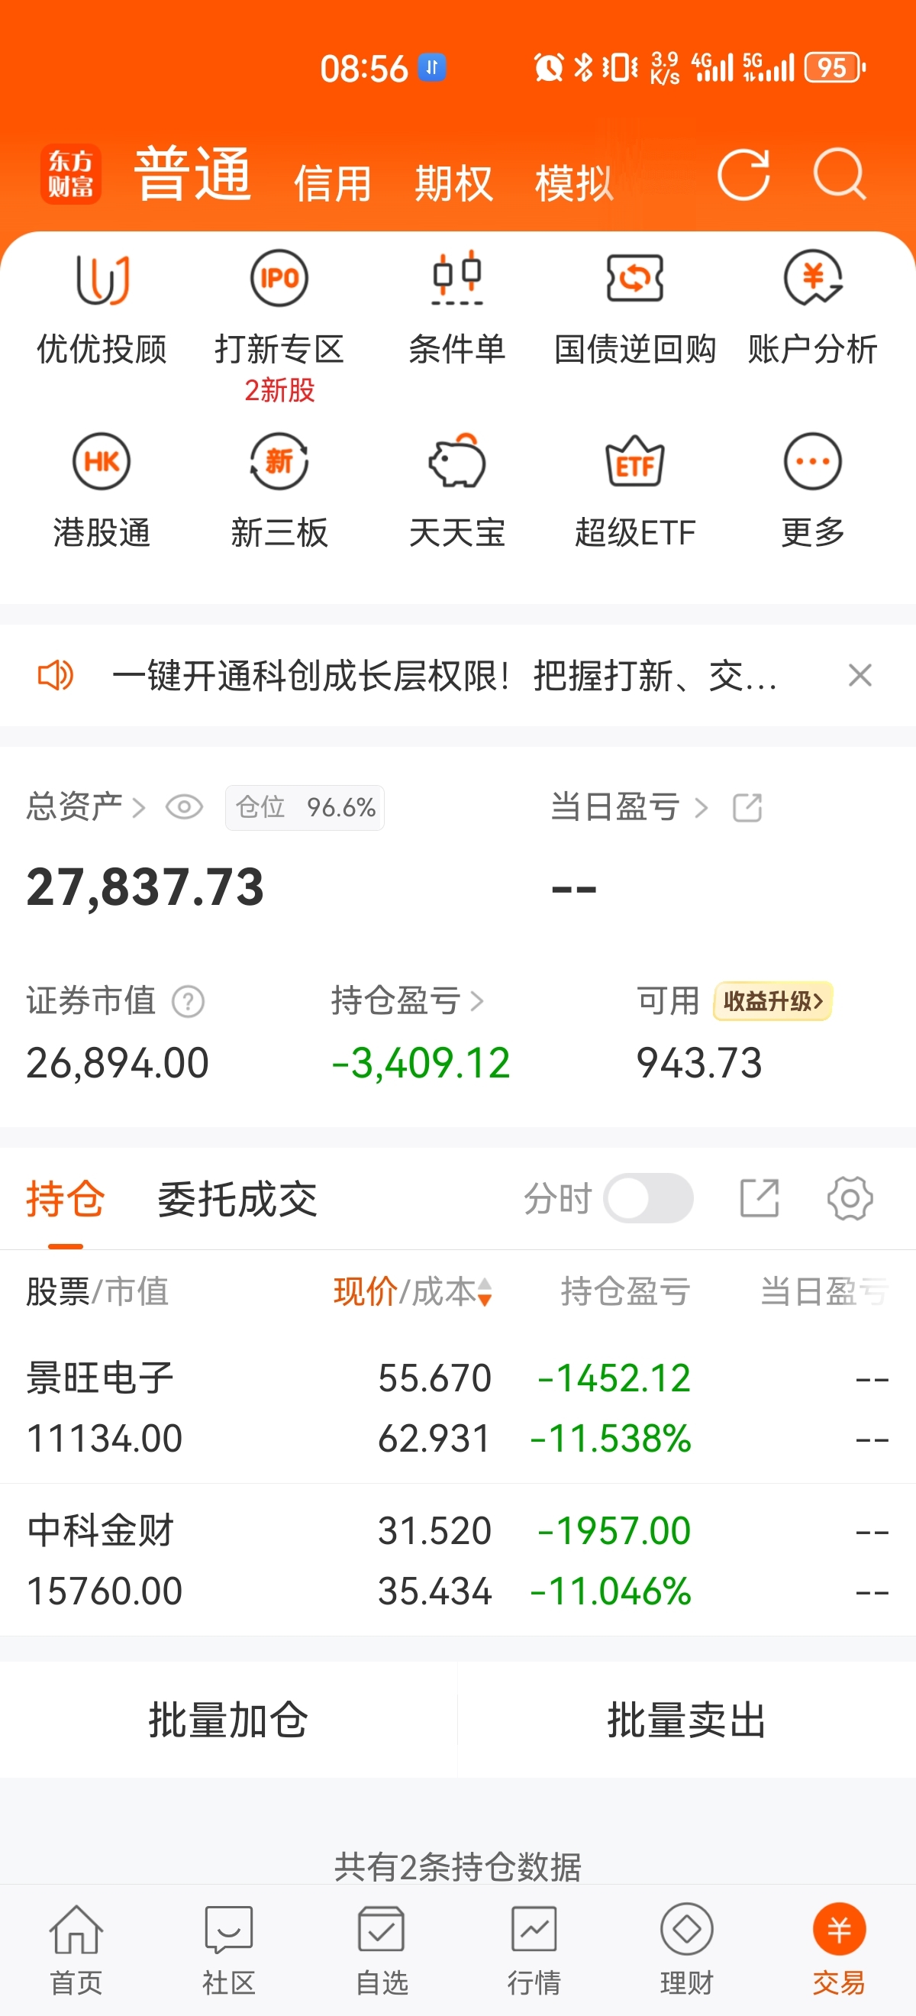This screenshot has height=2016, width=916.
Task: Share holdings list export icon
Action: [x=759, y=1198]
